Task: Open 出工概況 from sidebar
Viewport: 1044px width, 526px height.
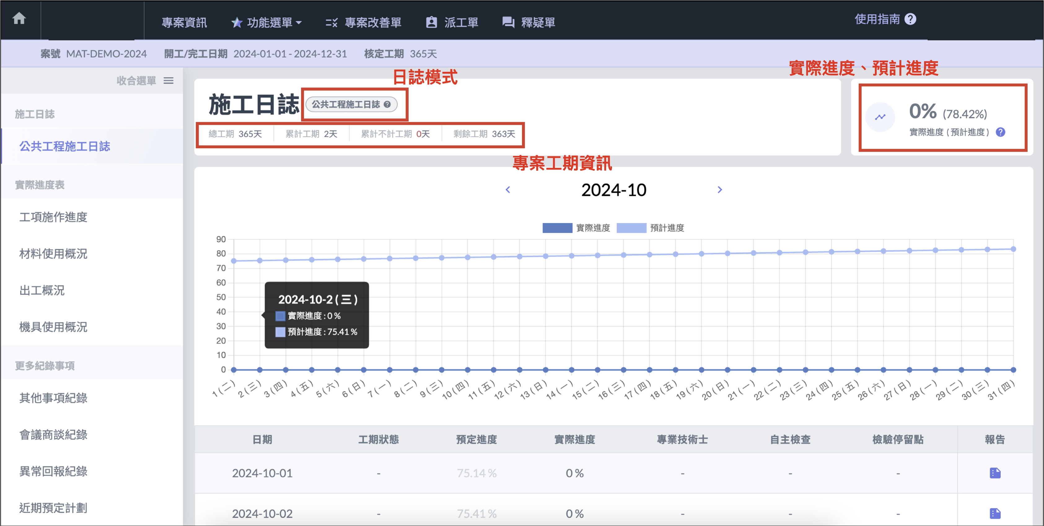Action: [x=42, y=290]
